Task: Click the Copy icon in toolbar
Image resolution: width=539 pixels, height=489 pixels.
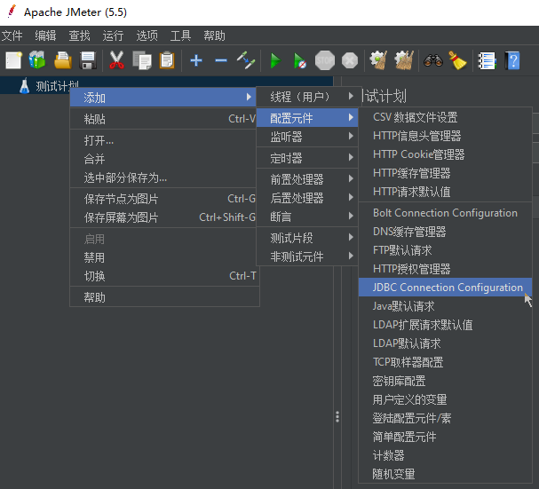Action: [x=142, y=60]
